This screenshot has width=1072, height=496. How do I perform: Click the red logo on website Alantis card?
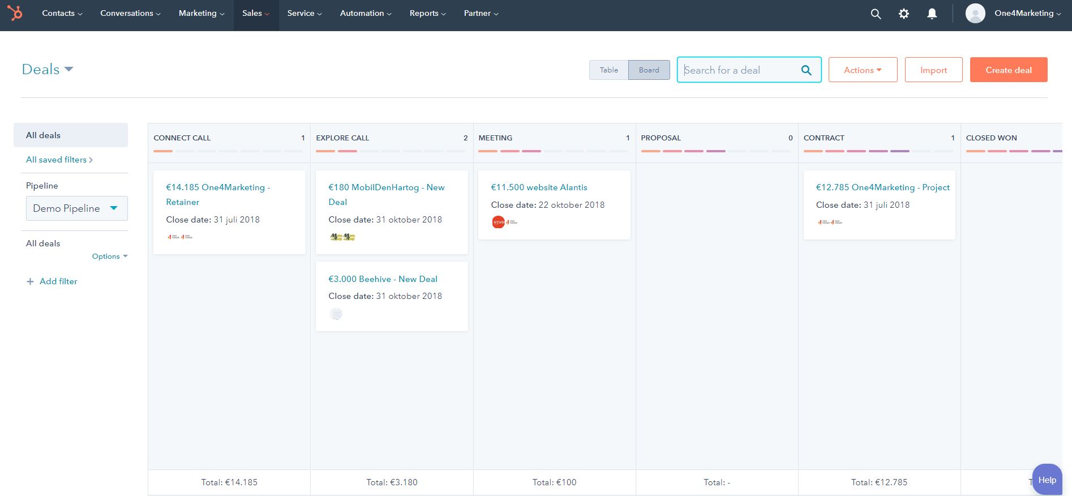coord(498,222)
